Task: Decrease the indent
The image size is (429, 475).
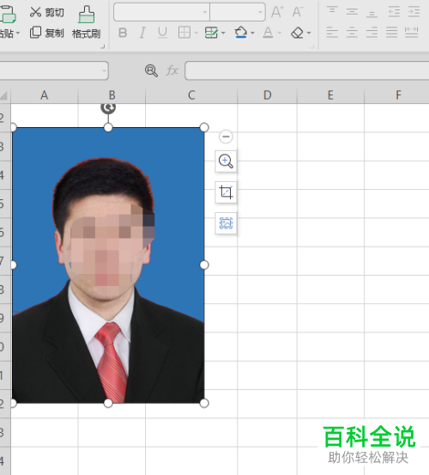Action: [x=394, y=11]
